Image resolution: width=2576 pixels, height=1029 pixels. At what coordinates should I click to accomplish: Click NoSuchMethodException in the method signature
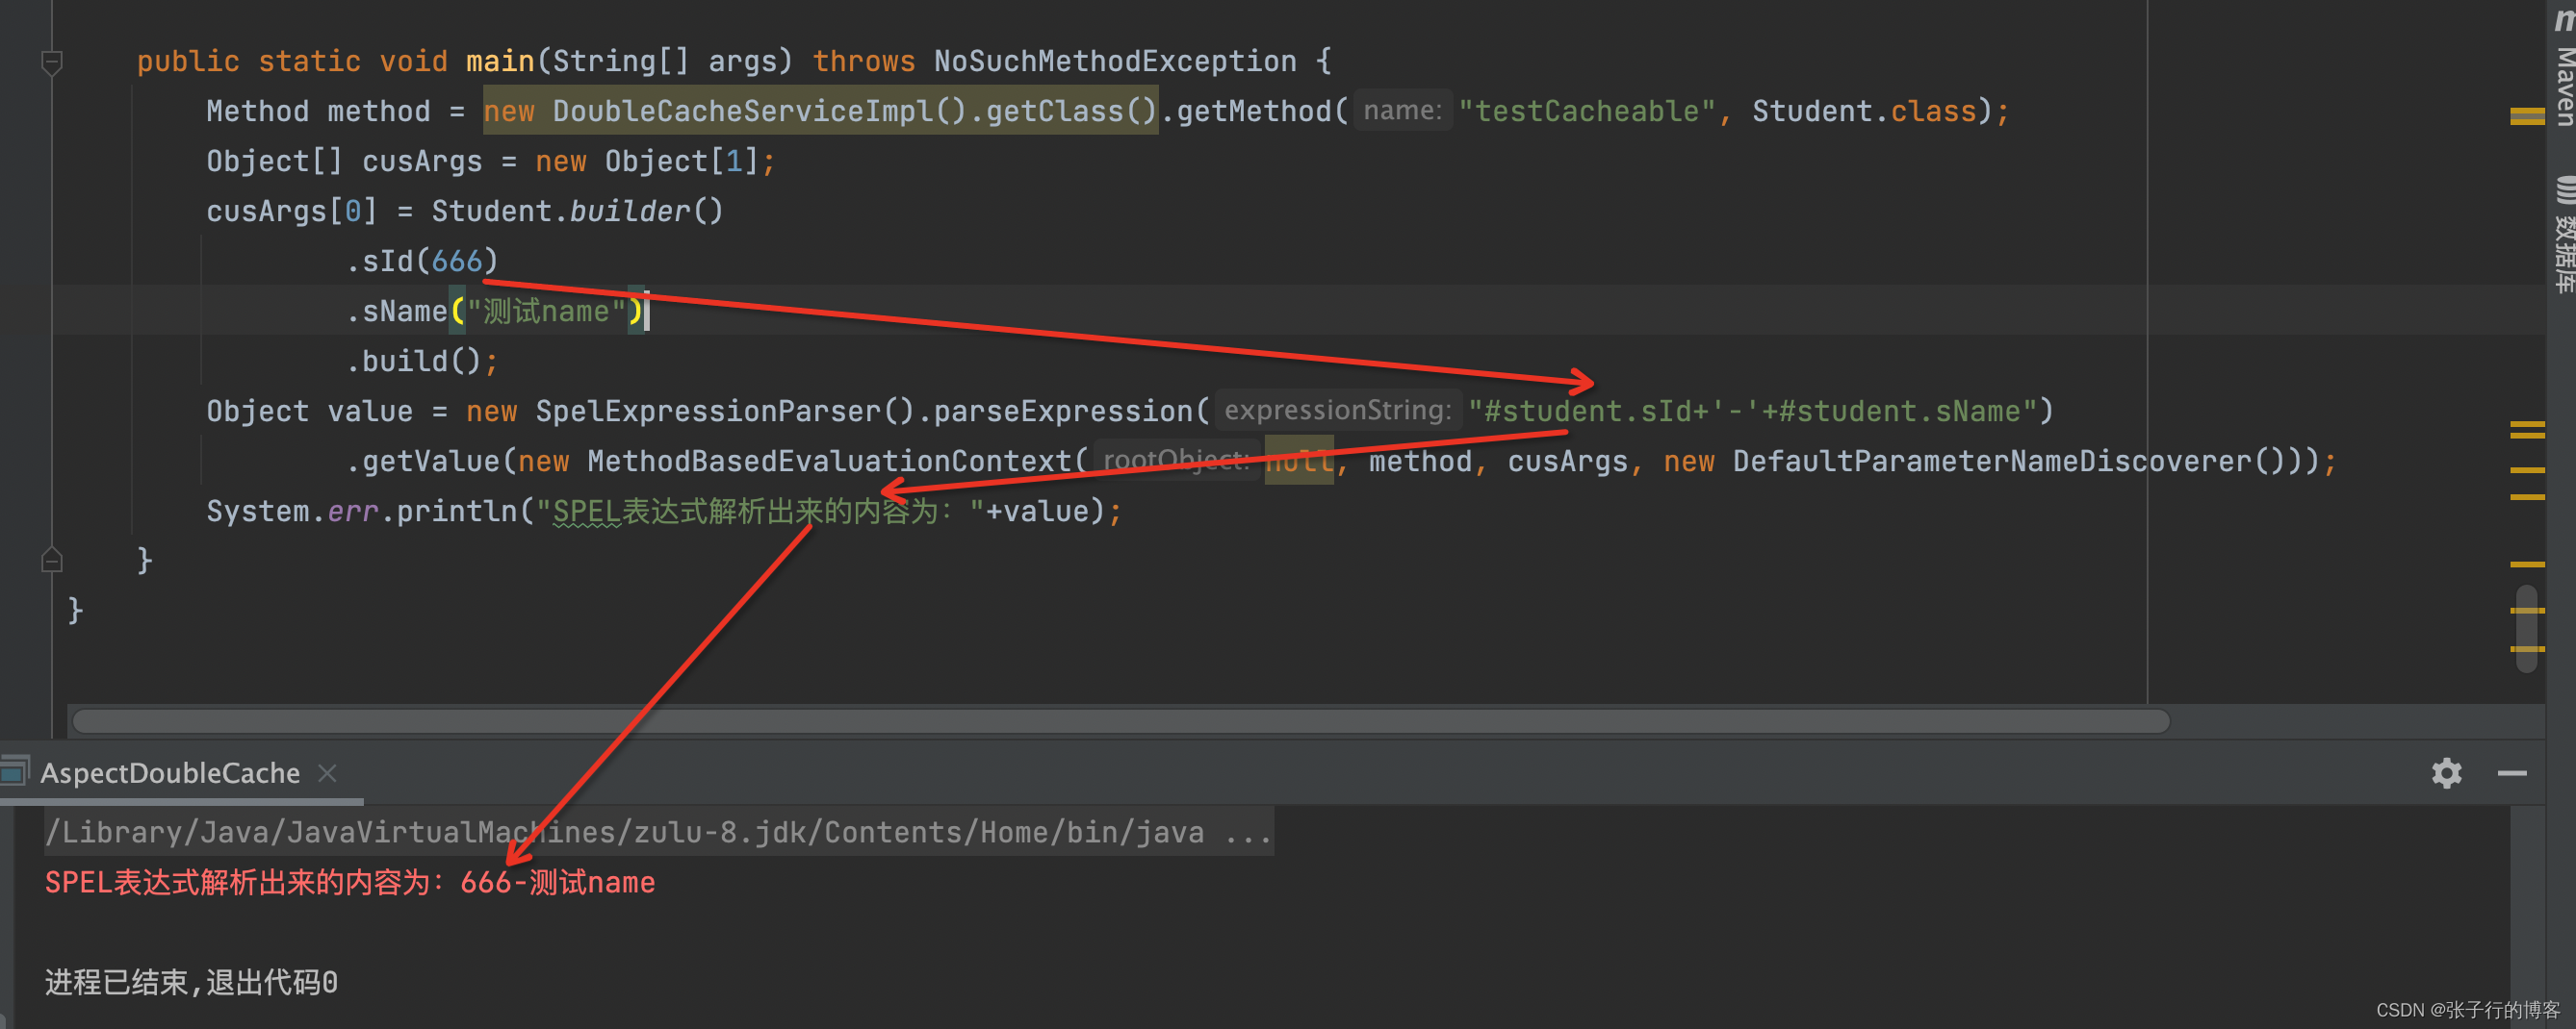tap(1115, 61)
